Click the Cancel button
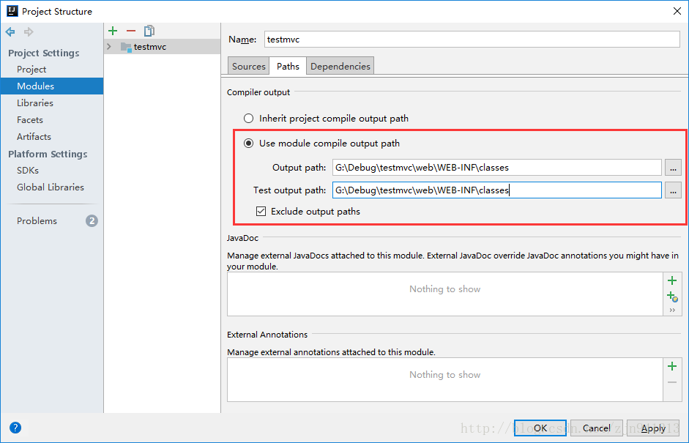The image size is (689, 443). pos(596,428)
